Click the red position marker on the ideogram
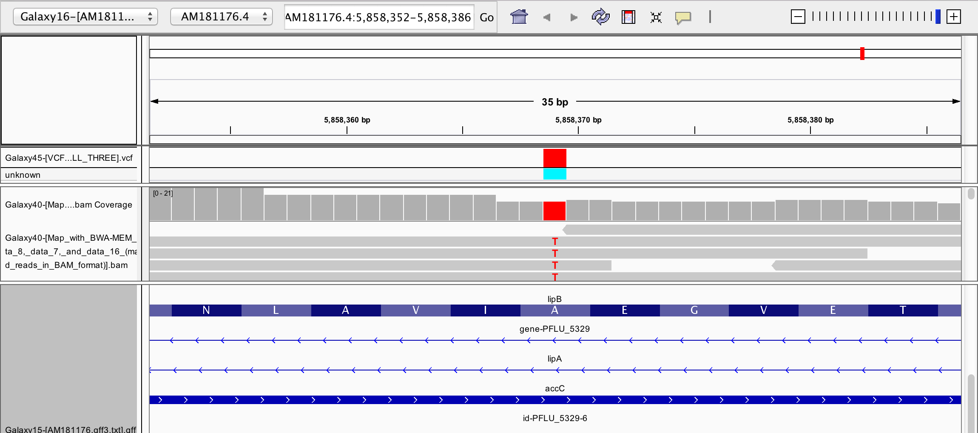 (862, 54)
